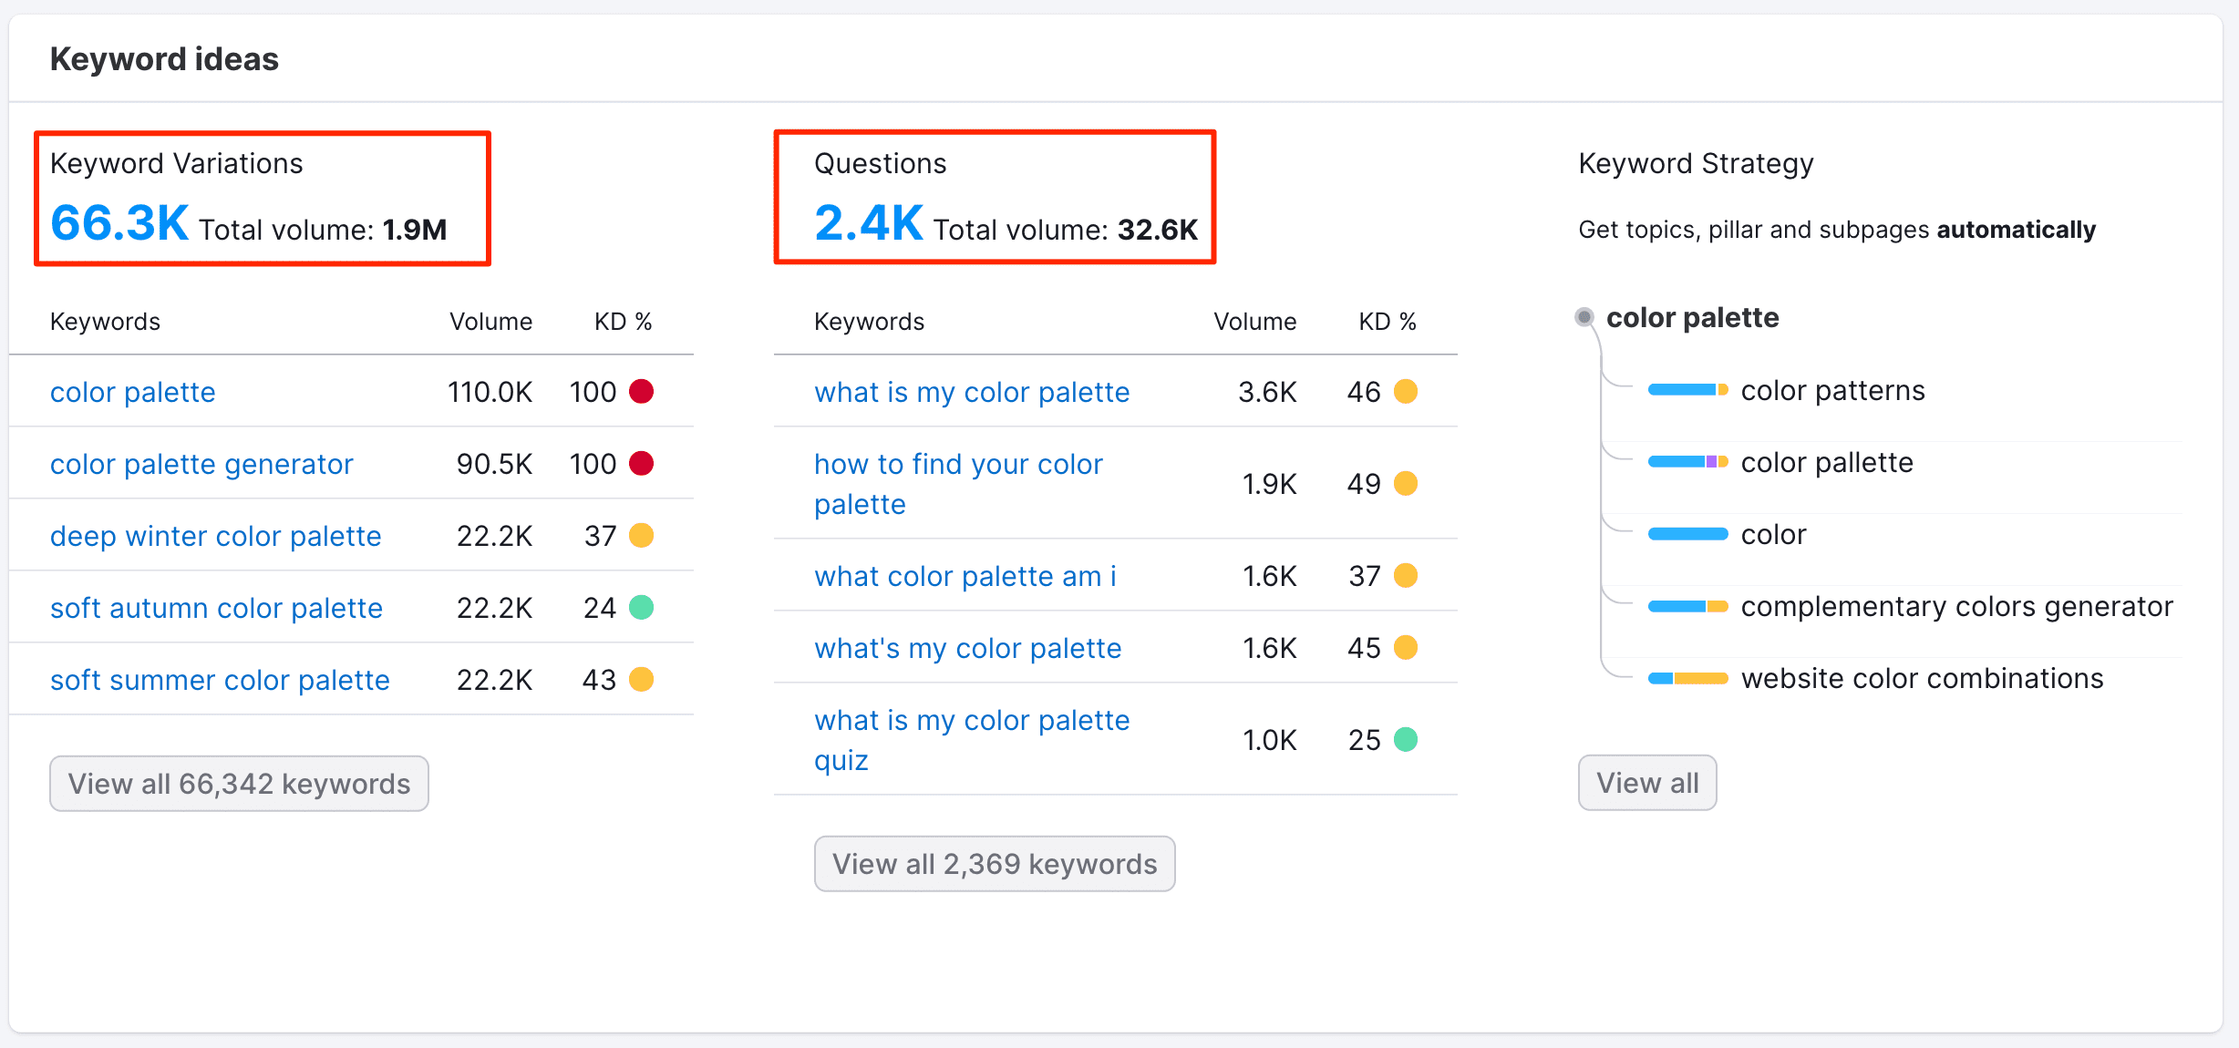The width and height of the screenshot is (2239, 1048).
Task: Click the 'Keyword Variations' heading
Action: (x=176, y=163)
